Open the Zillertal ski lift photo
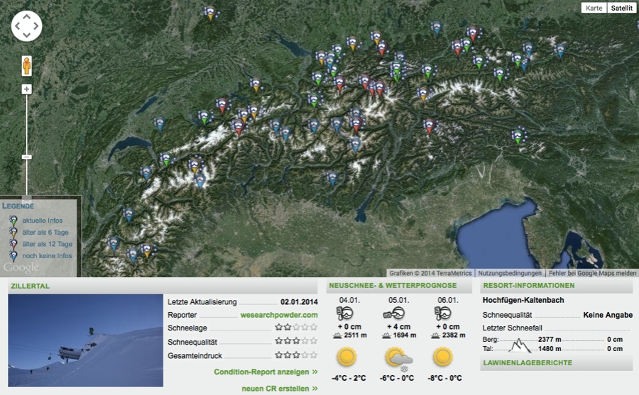Viewport: 639px width, 395px height. point(85,340)
